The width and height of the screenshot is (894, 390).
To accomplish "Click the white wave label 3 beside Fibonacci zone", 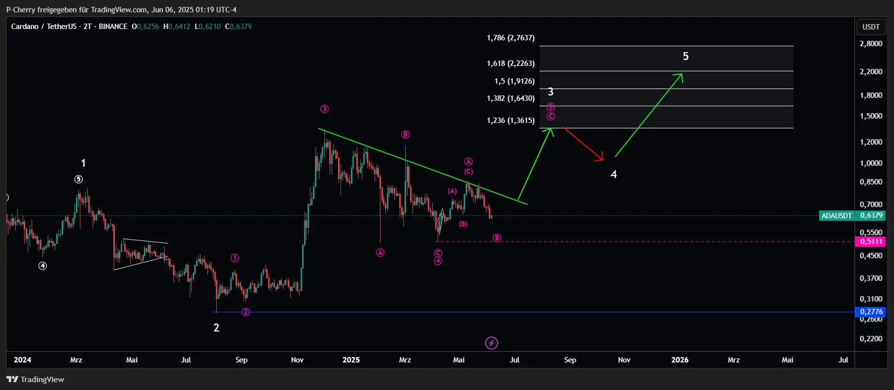I will [550, 92].
